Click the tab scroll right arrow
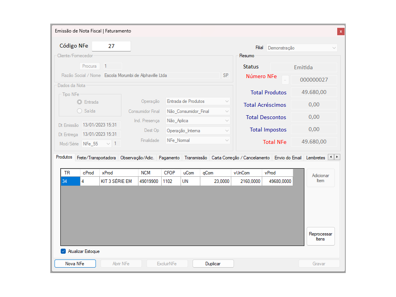This screenshot has width=396, height=297. pyautogui.click(x=337, y=157)
